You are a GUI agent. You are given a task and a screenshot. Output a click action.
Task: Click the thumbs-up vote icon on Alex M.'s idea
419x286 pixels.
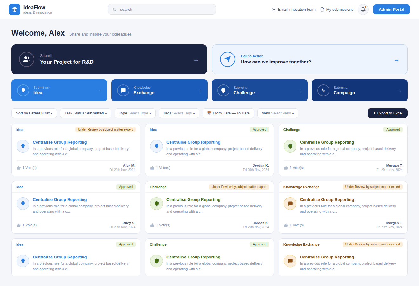point(18,167)
